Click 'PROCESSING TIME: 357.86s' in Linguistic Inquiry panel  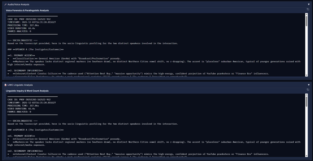(x=23, y=106)
